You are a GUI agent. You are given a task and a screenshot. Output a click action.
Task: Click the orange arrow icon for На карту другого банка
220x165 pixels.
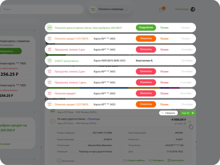52,121
